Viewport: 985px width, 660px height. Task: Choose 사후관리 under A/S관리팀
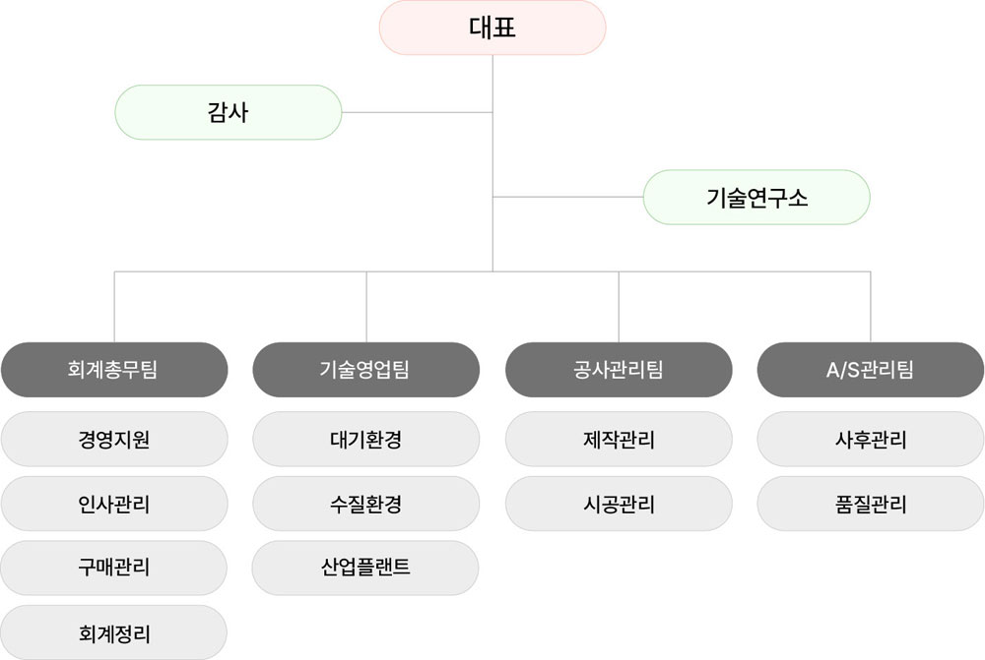870,440
